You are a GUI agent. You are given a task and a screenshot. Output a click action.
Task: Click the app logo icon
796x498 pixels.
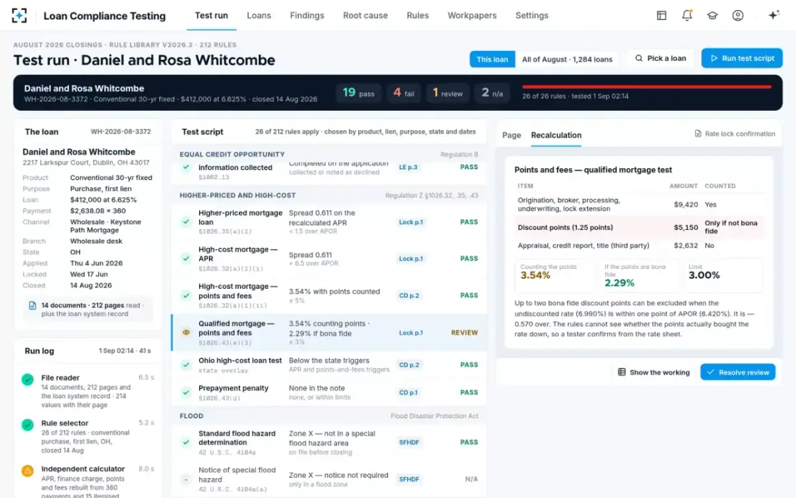click(x=20, y=15)
